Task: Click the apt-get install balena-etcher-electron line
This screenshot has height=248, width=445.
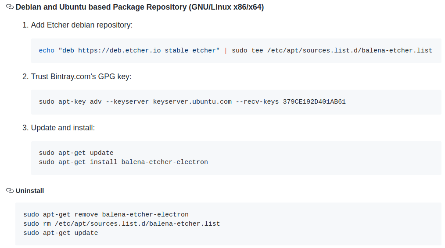Action: click(x=123, y=162)
